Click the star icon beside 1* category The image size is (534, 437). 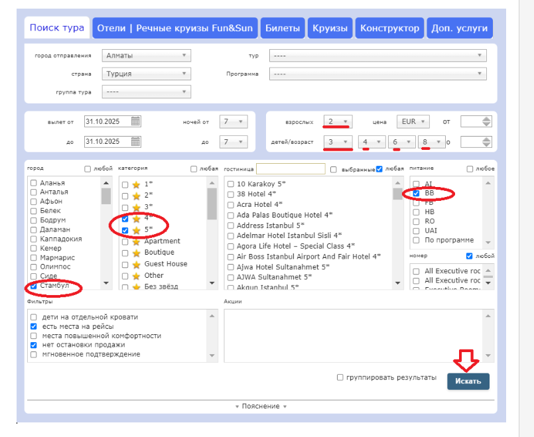(x=136, y=184)
